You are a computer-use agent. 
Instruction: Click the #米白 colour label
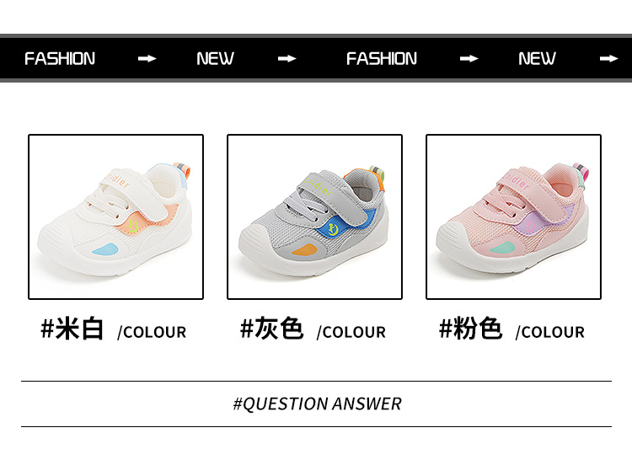[x=72, y=329]
